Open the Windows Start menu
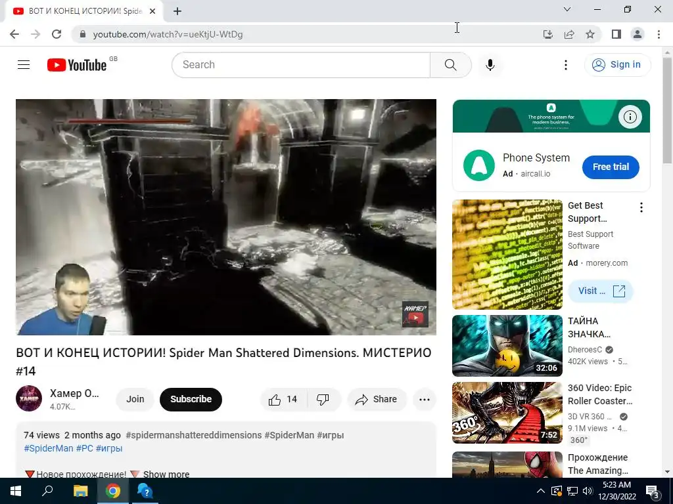This screenshot has height=504, width=673. 16,491
